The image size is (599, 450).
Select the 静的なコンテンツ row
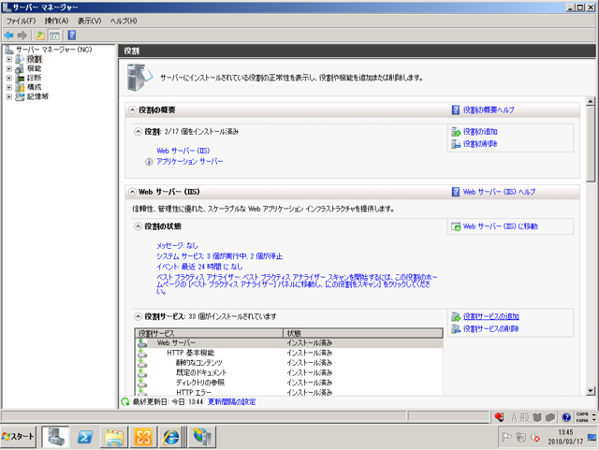[289, 363]
